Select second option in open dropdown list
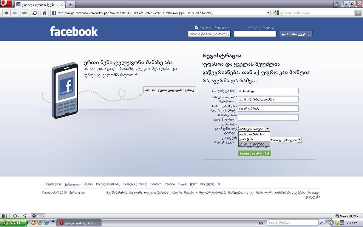Screen dimensions: 363x227 pos(254,139)
